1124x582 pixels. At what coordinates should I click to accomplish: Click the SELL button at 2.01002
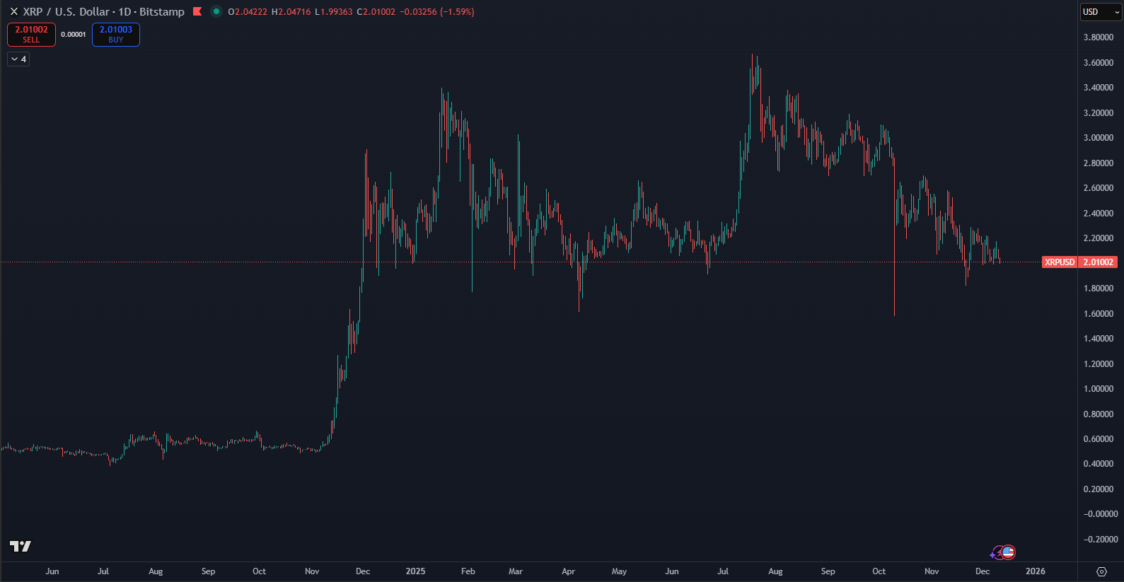click(x=31, y=35)
